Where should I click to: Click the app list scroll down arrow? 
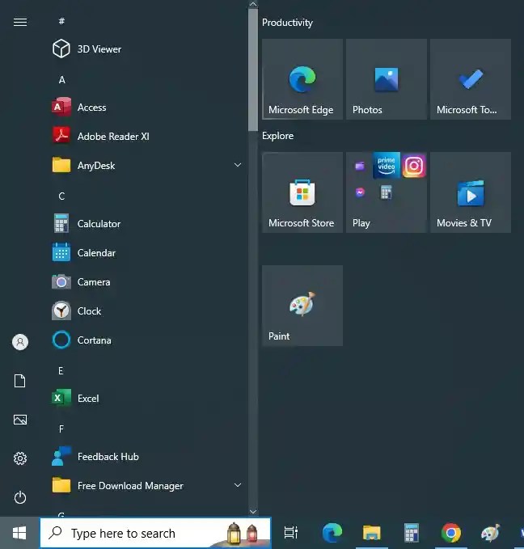[x=253, y=512]
